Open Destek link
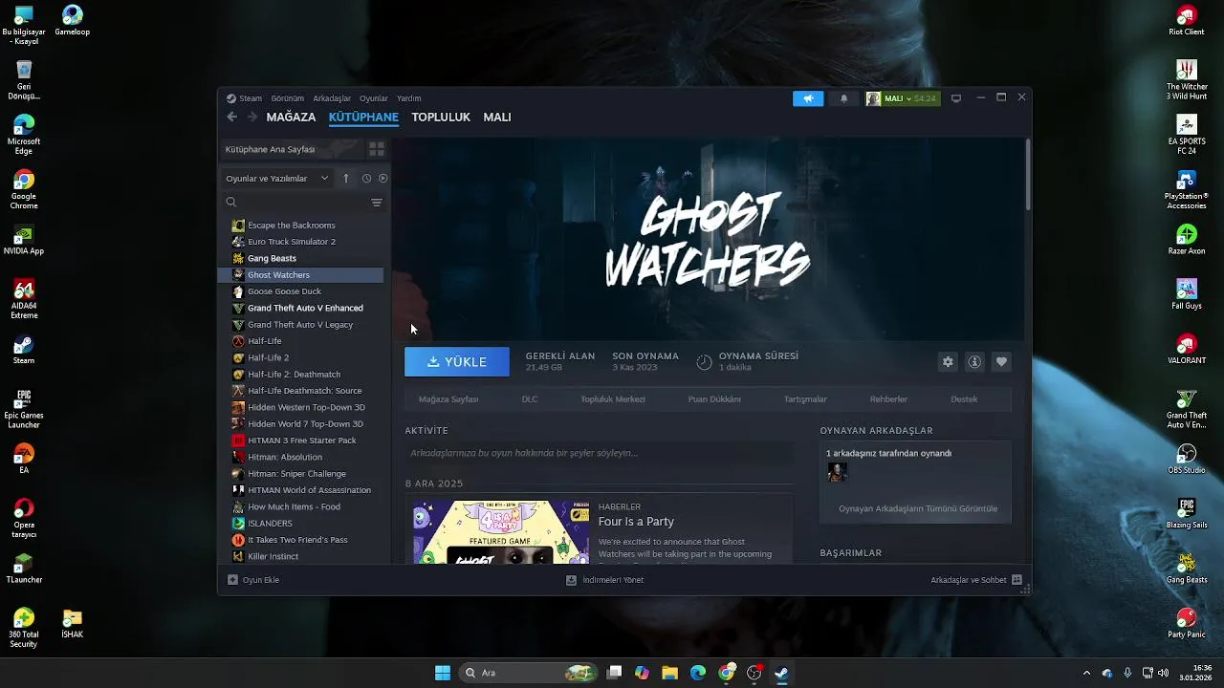1224x688 pixels. pos(964,399)
